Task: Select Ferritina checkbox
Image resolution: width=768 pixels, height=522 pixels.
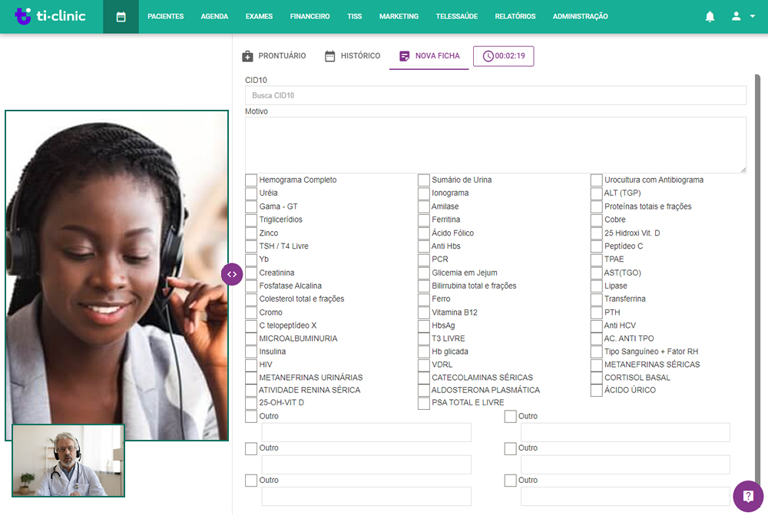Action: point(424,220)
